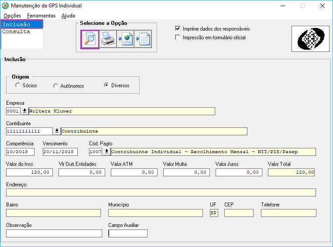Click the printer icon to print
This screenshot has width=333, height=247.
pos(108,39)
